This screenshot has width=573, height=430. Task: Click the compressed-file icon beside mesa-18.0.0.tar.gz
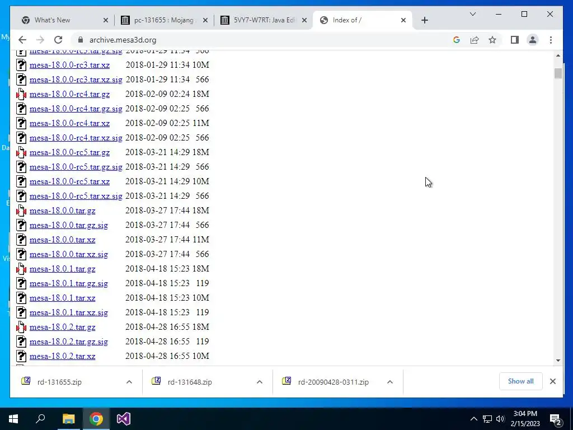tap(21, 211)
